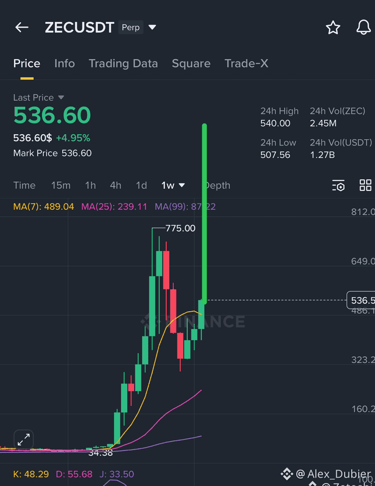Tap the J: 33.50 indicator value

(116, 474)
